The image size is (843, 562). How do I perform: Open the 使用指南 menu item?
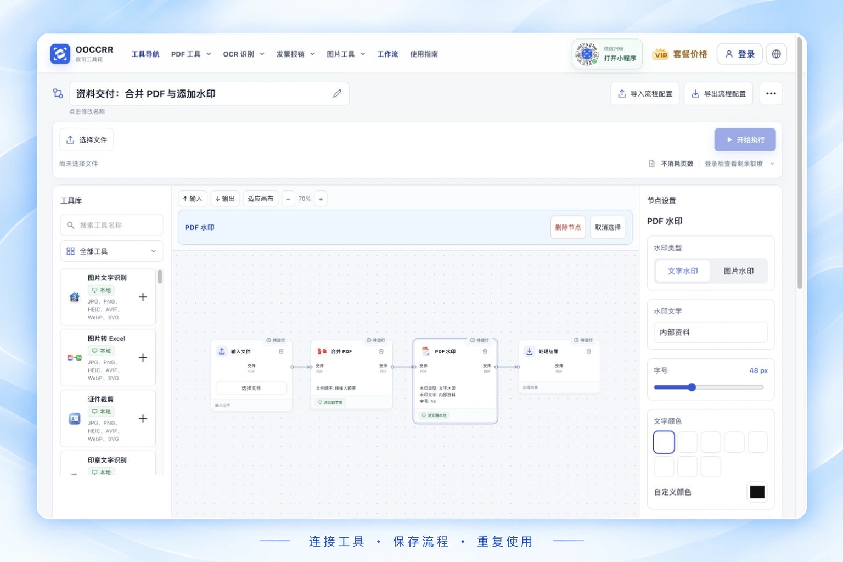[x=424, y=54]
